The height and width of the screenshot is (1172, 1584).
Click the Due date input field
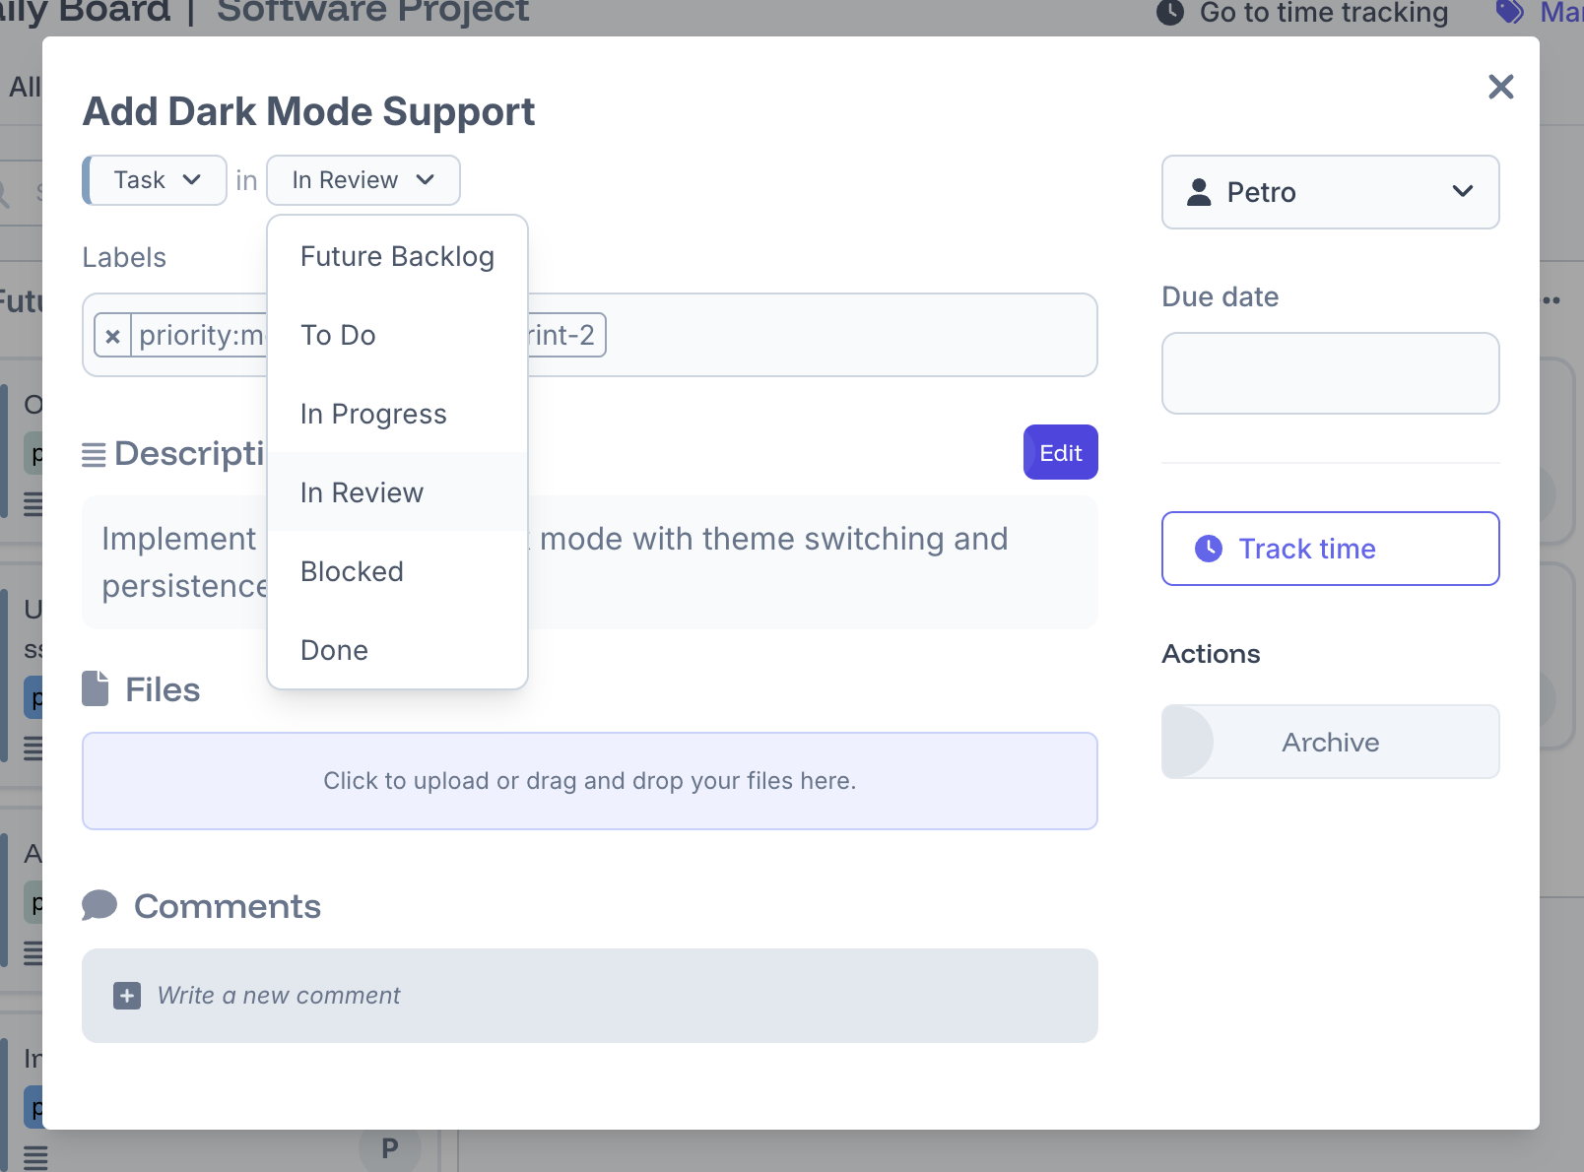pos(1330,373)
